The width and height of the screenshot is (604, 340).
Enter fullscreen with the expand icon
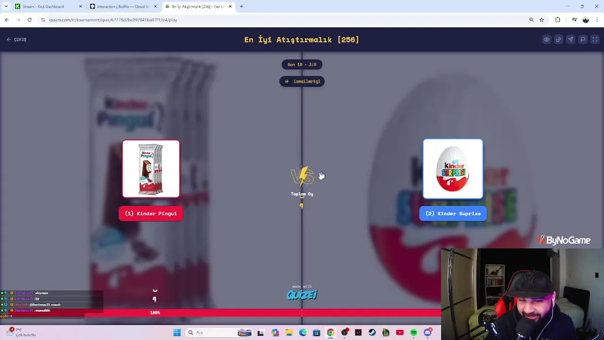coord(595,40)
